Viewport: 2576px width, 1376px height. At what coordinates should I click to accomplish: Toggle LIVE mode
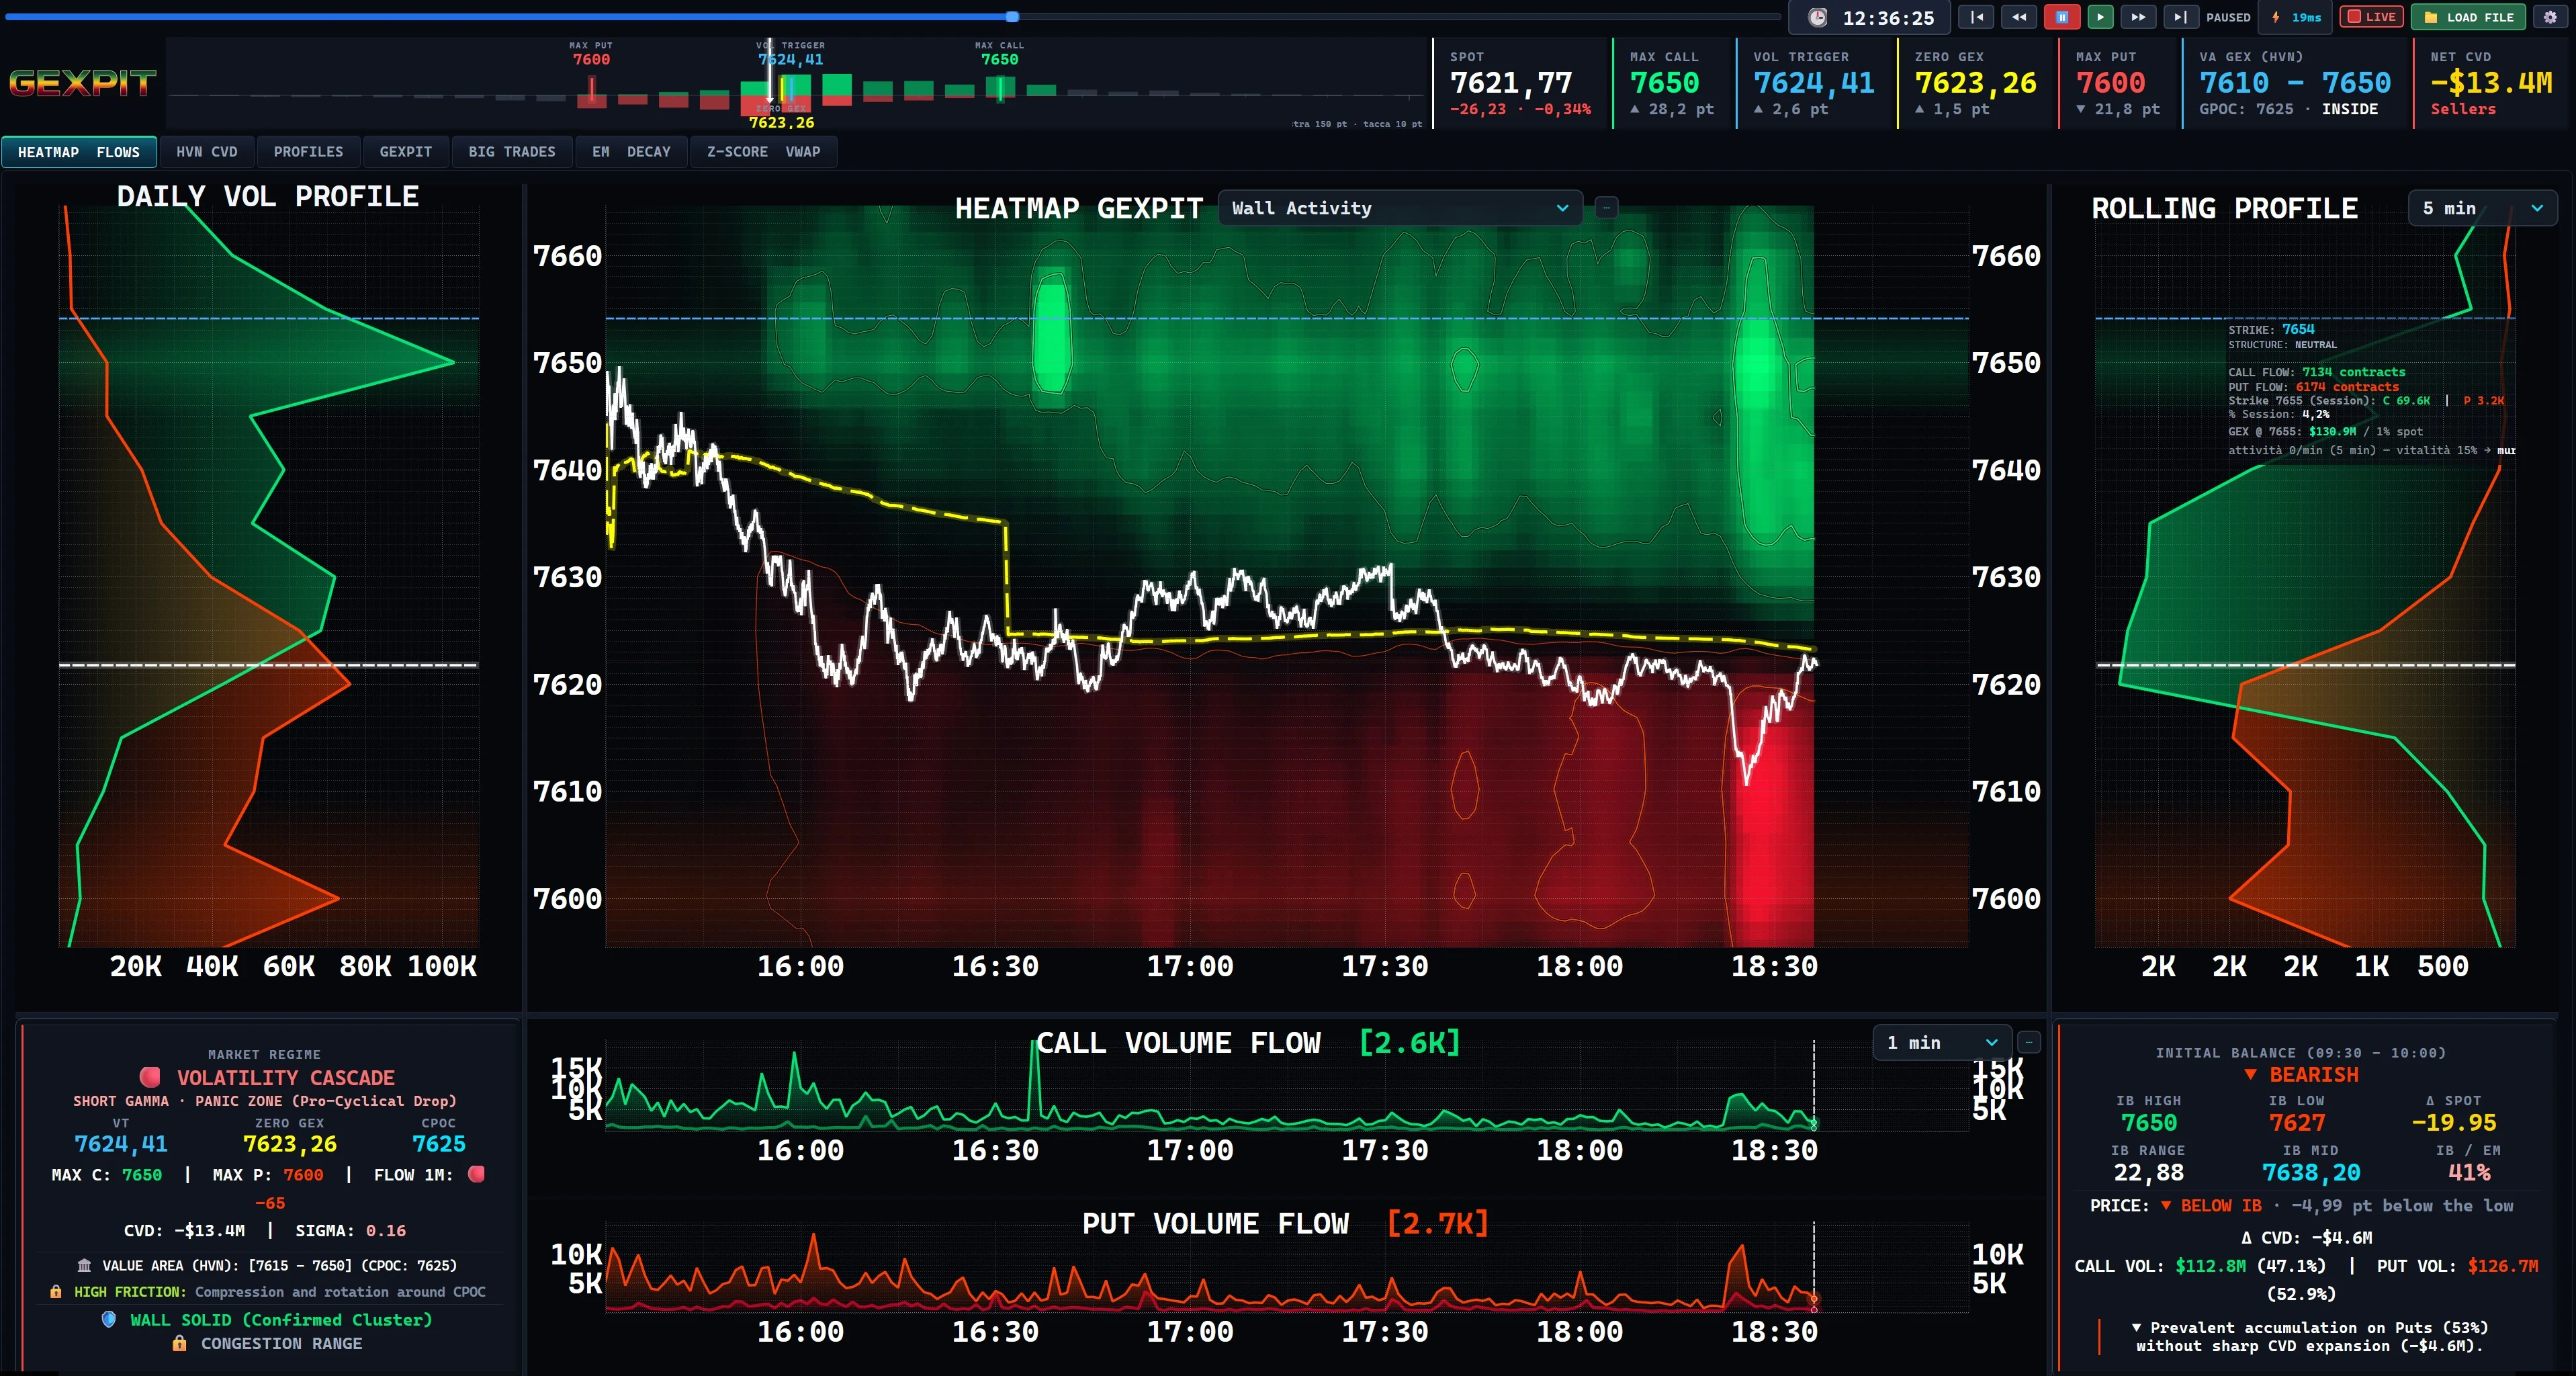[x=2371, y=17]
